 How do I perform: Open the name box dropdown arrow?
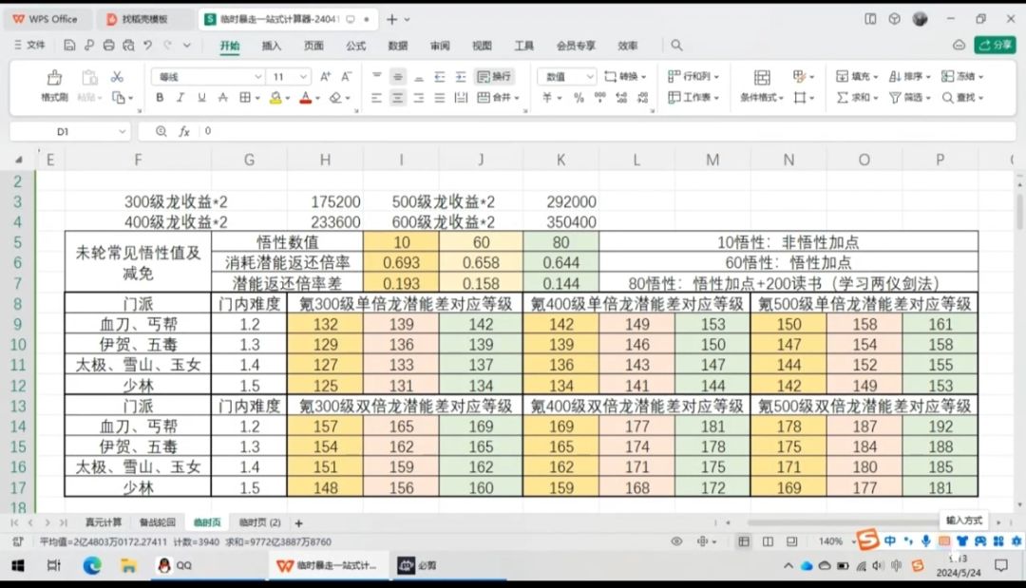point(122,131)
